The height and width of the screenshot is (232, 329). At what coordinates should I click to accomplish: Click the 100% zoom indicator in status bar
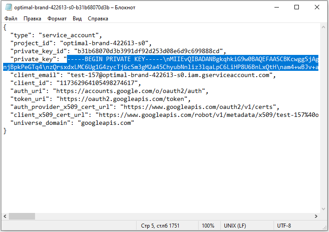208,226
